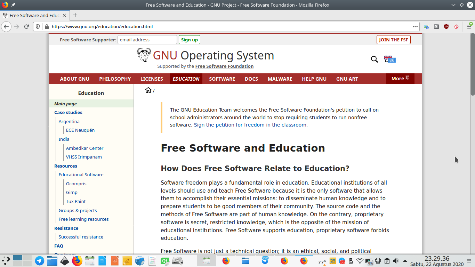Open the yellow notes pencil launcher
This screenshot has height=267, width=475.
click(x=127, y=260)
